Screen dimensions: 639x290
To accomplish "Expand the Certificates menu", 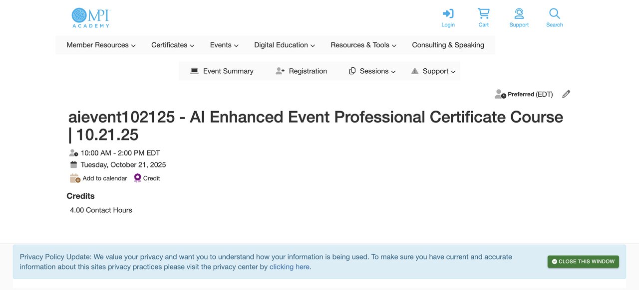I will (x=173, y=45).
